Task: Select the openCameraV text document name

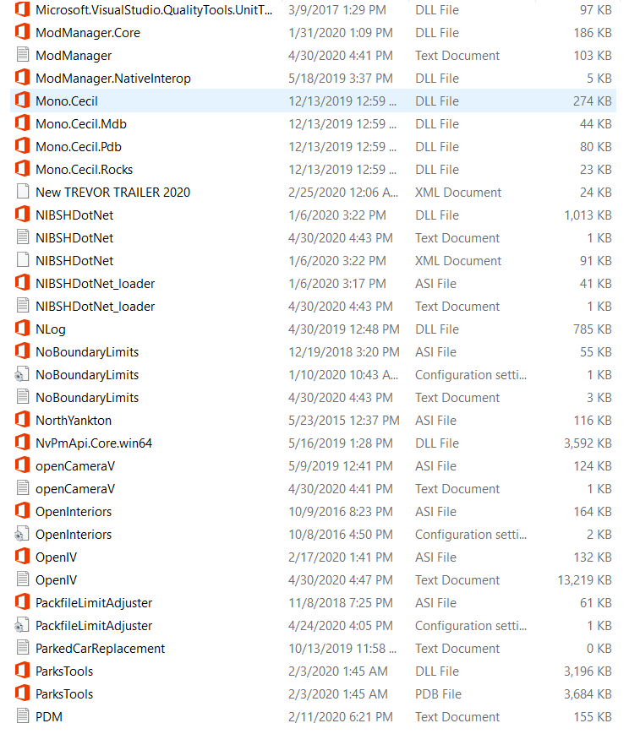Action: [75, 489]
